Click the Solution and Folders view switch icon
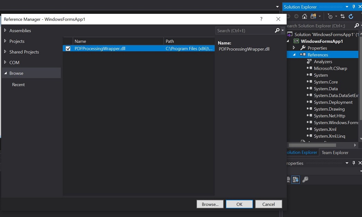 click(x=314, y=16)
